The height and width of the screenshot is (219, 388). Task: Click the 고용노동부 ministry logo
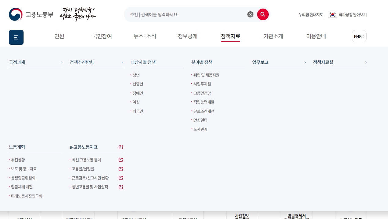31,14
